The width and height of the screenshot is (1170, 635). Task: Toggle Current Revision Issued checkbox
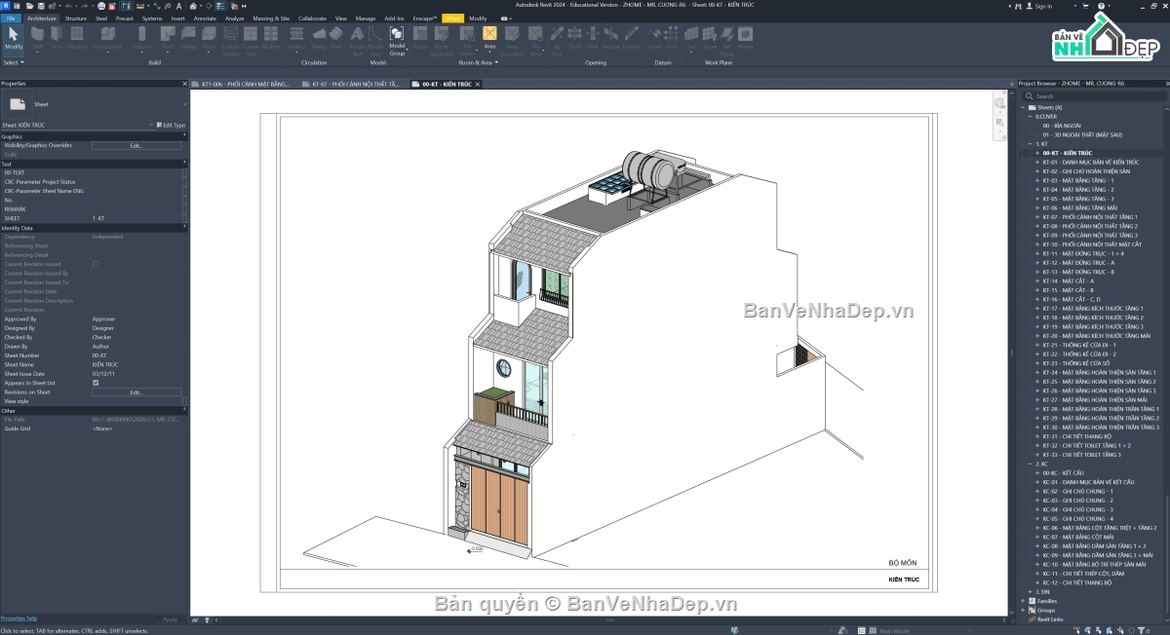pos(95,264)
